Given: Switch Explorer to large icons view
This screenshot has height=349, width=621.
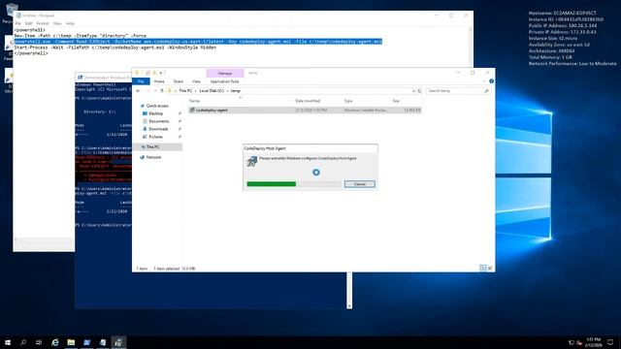Looking at the screenshot, I should [x=490, y=268].
